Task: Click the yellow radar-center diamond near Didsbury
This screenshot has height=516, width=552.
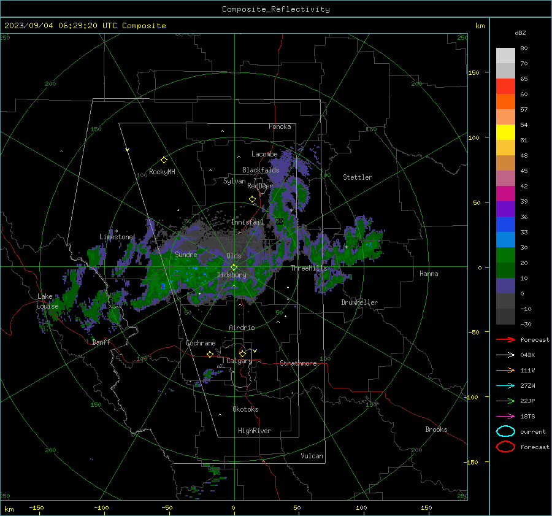Action: click(234, 268)
